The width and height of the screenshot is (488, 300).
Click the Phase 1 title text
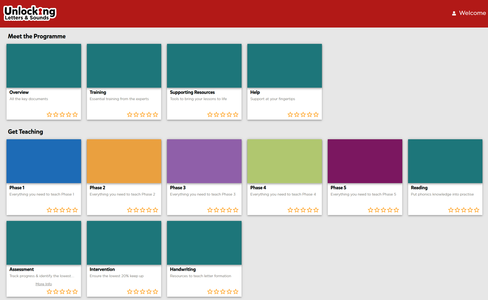click(17, 188)
